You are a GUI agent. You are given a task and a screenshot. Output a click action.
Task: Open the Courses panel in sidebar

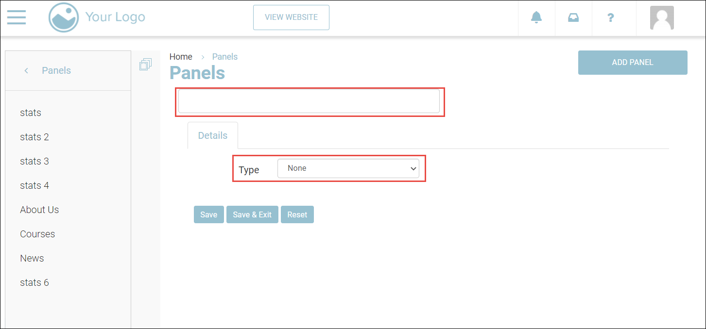point(37,234)
